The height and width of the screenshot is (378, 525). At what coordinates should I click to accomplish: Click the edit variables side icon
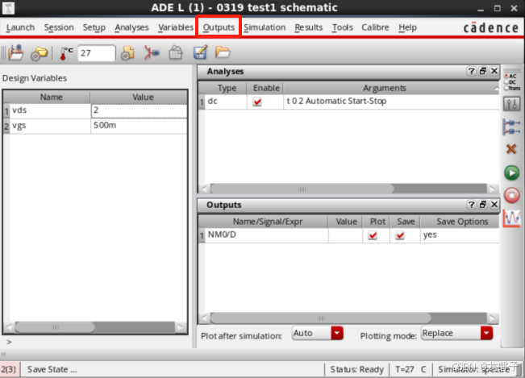(511, 127)
